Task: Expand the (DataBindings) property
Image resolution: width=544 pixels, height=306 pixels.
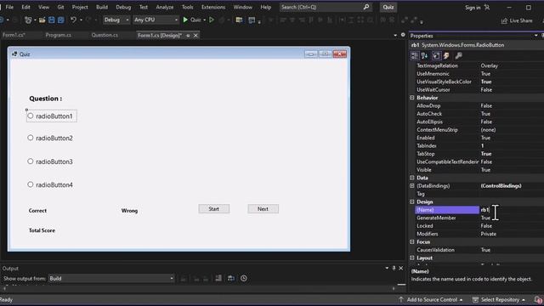Action: [x=412, y=186]
